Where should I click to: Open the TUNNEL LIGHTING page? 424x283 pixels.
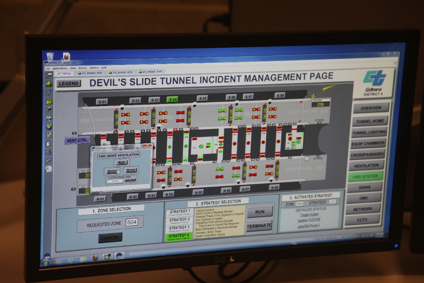(369, 132)
